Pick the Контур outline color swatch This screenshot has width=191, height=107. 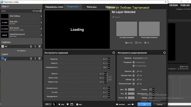coord(131,98)
